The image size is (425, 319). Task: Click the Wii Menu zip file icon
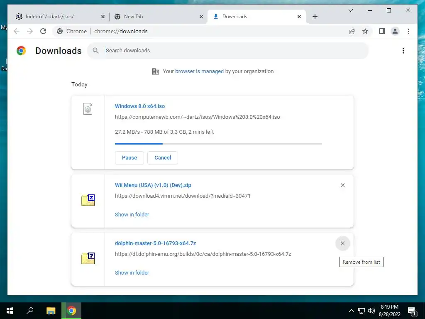point(88,200)
